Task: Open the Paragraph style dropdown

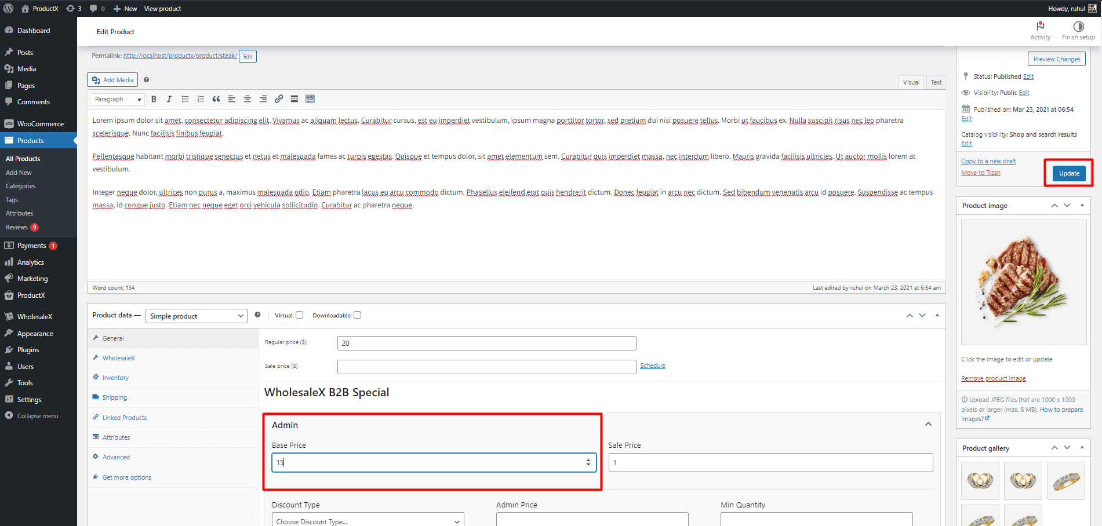Action: click(x=117, y=99)
